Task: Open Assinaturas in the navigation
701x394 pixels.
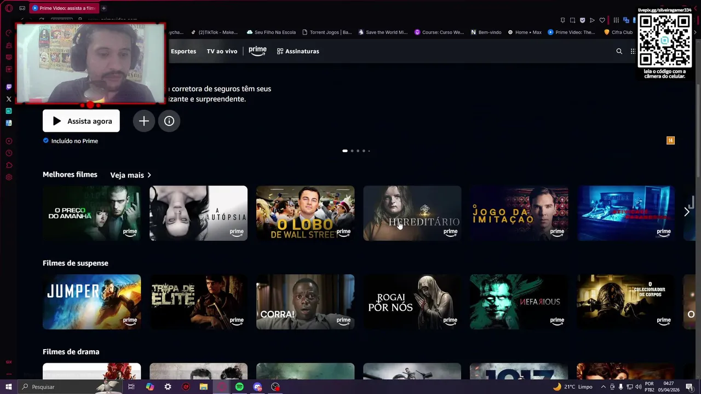Action: (298, 51)
